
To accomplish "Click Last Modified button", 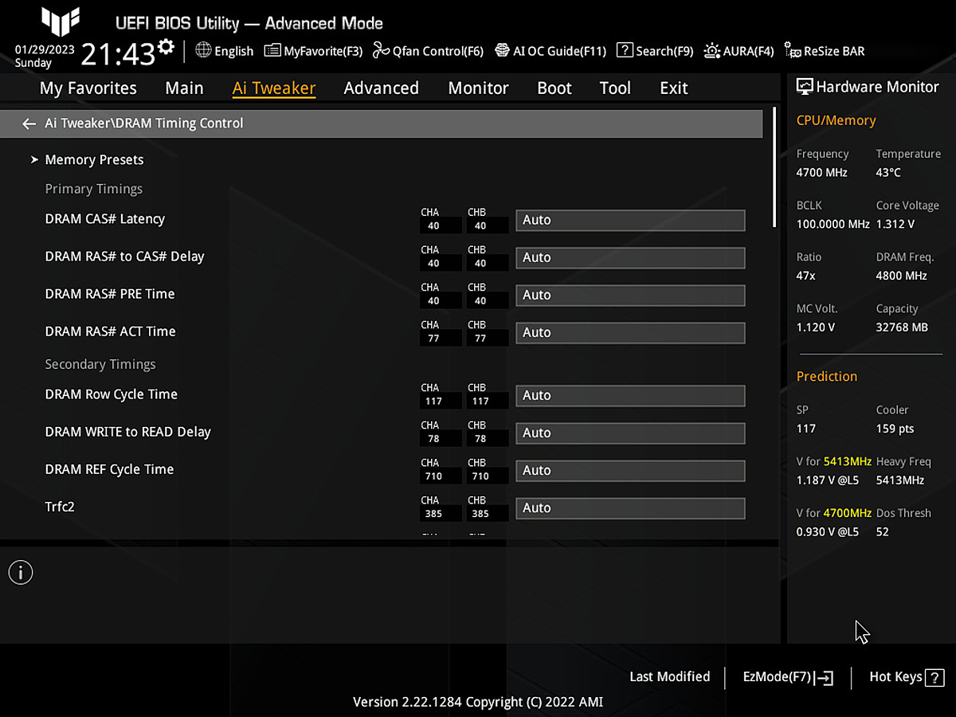I will 669,676.
